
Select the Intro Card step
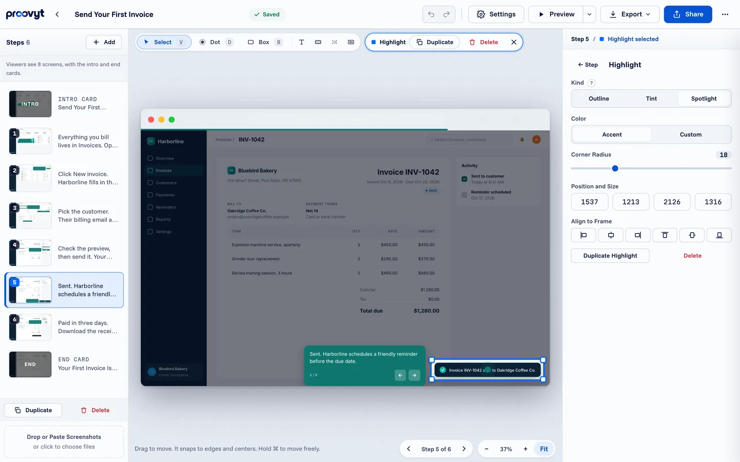(64, 104)
